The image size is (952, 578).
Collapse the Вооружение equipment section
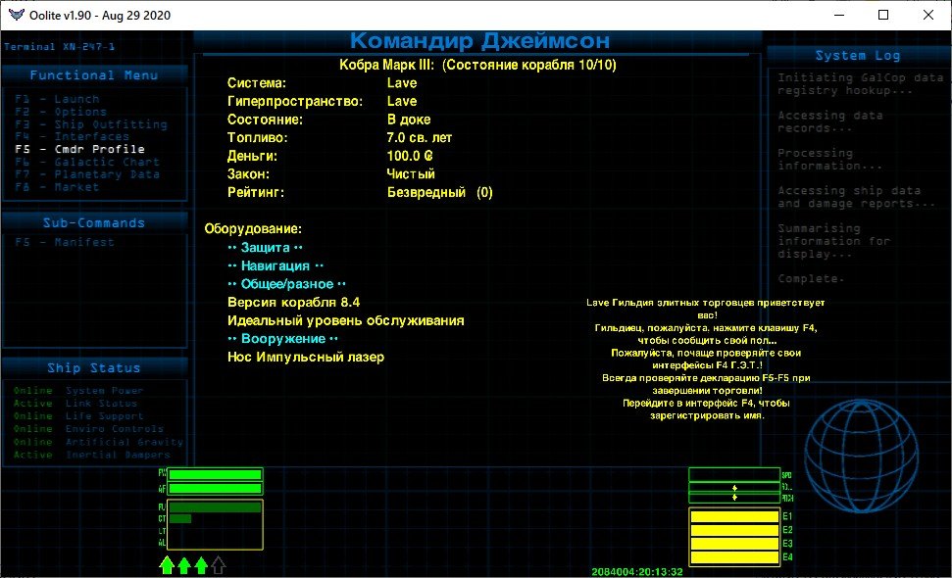point(282,338)
